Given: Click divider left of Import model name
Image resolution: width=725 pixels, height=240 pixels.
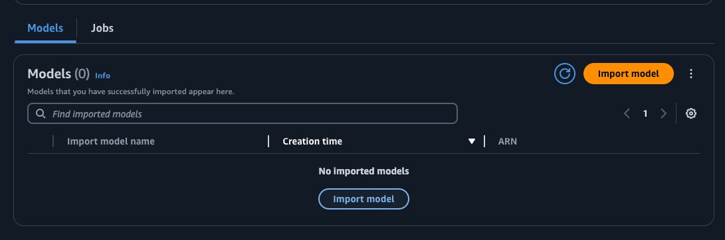Looking at the screenshot, I should (x=53, y=141).
